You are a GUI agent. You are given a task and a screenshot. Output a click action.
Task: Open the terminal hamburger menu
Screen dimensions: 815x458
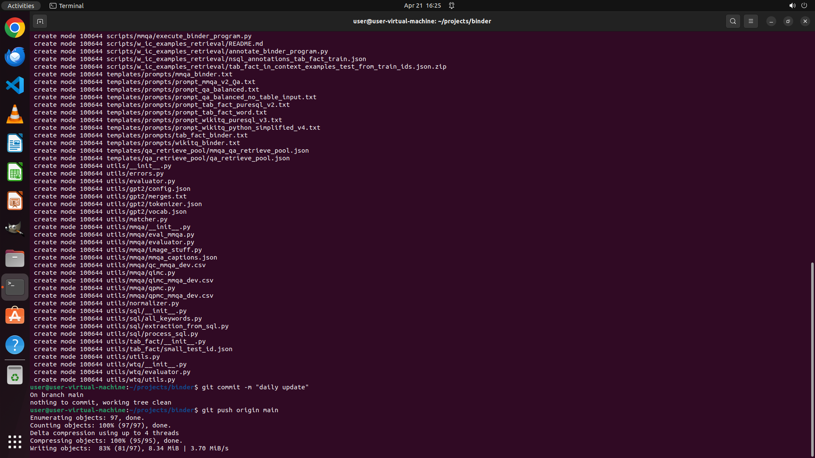[x=750, y=21]
